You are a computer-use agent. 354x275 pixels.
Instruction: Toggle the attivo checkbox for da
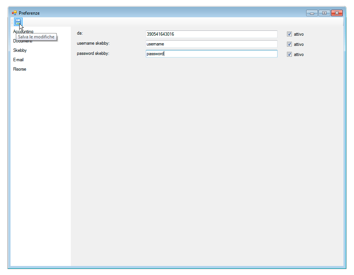click(289, 34)
